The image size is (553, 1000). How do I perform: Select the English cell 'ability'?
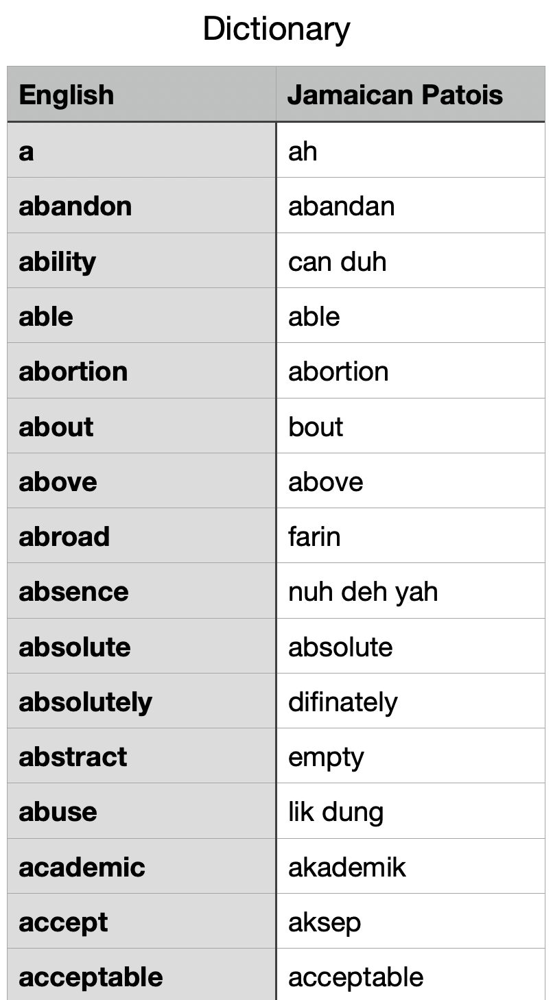(58, 261)
